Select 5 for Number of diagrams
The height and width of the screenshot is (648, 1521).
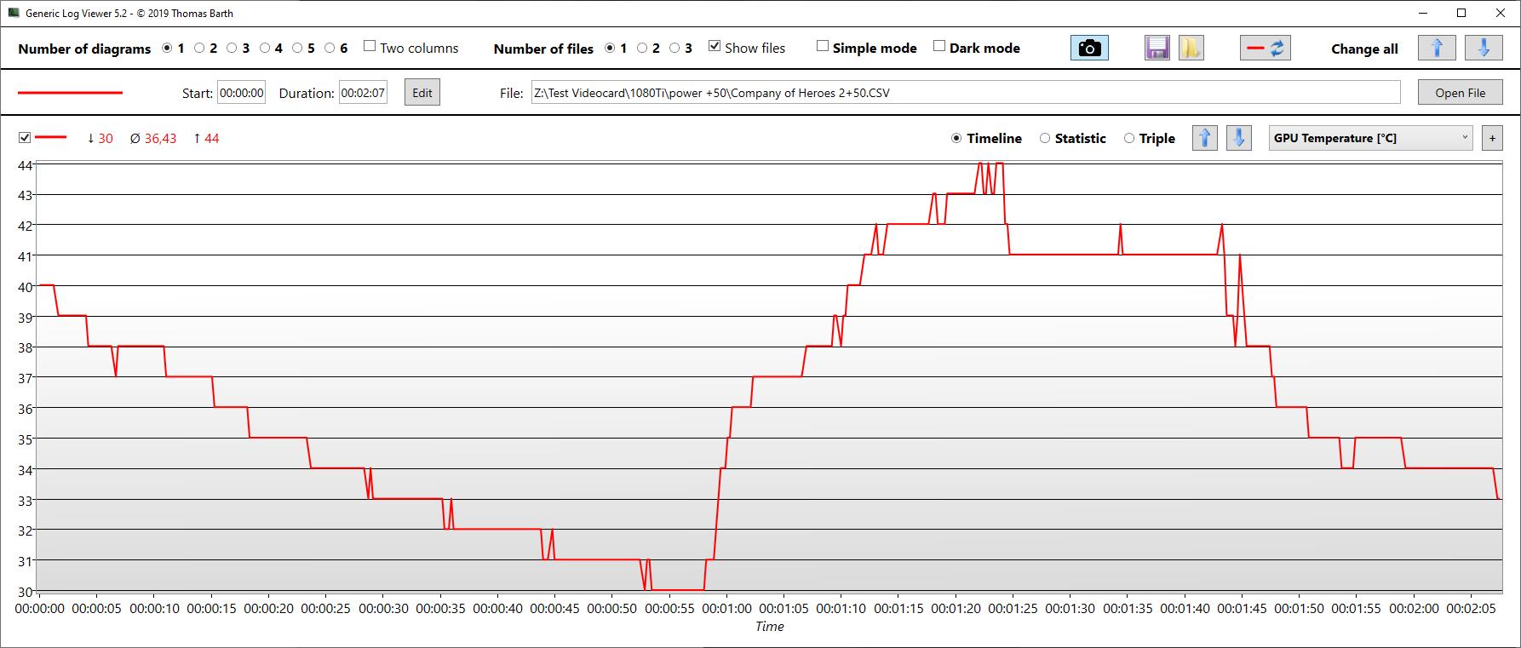click(297, 49)
